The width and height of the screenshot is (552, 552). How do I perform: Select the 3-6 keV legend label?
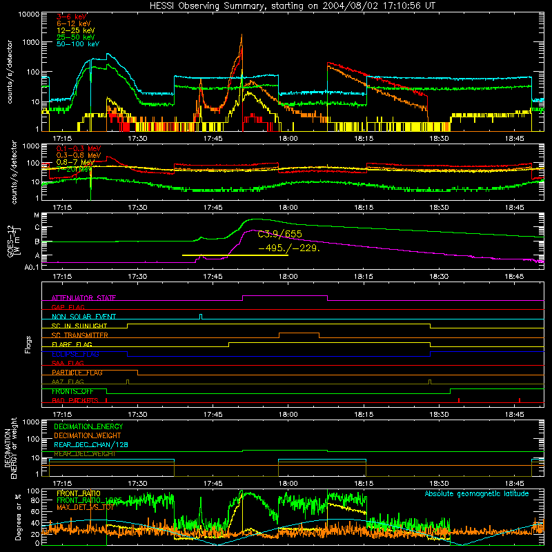point(72,17)
